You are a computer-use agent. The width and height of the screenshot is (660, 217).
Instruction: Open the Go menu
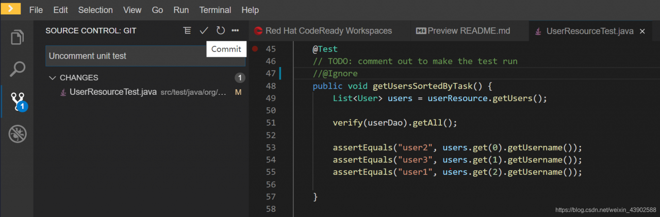(157, 10)
